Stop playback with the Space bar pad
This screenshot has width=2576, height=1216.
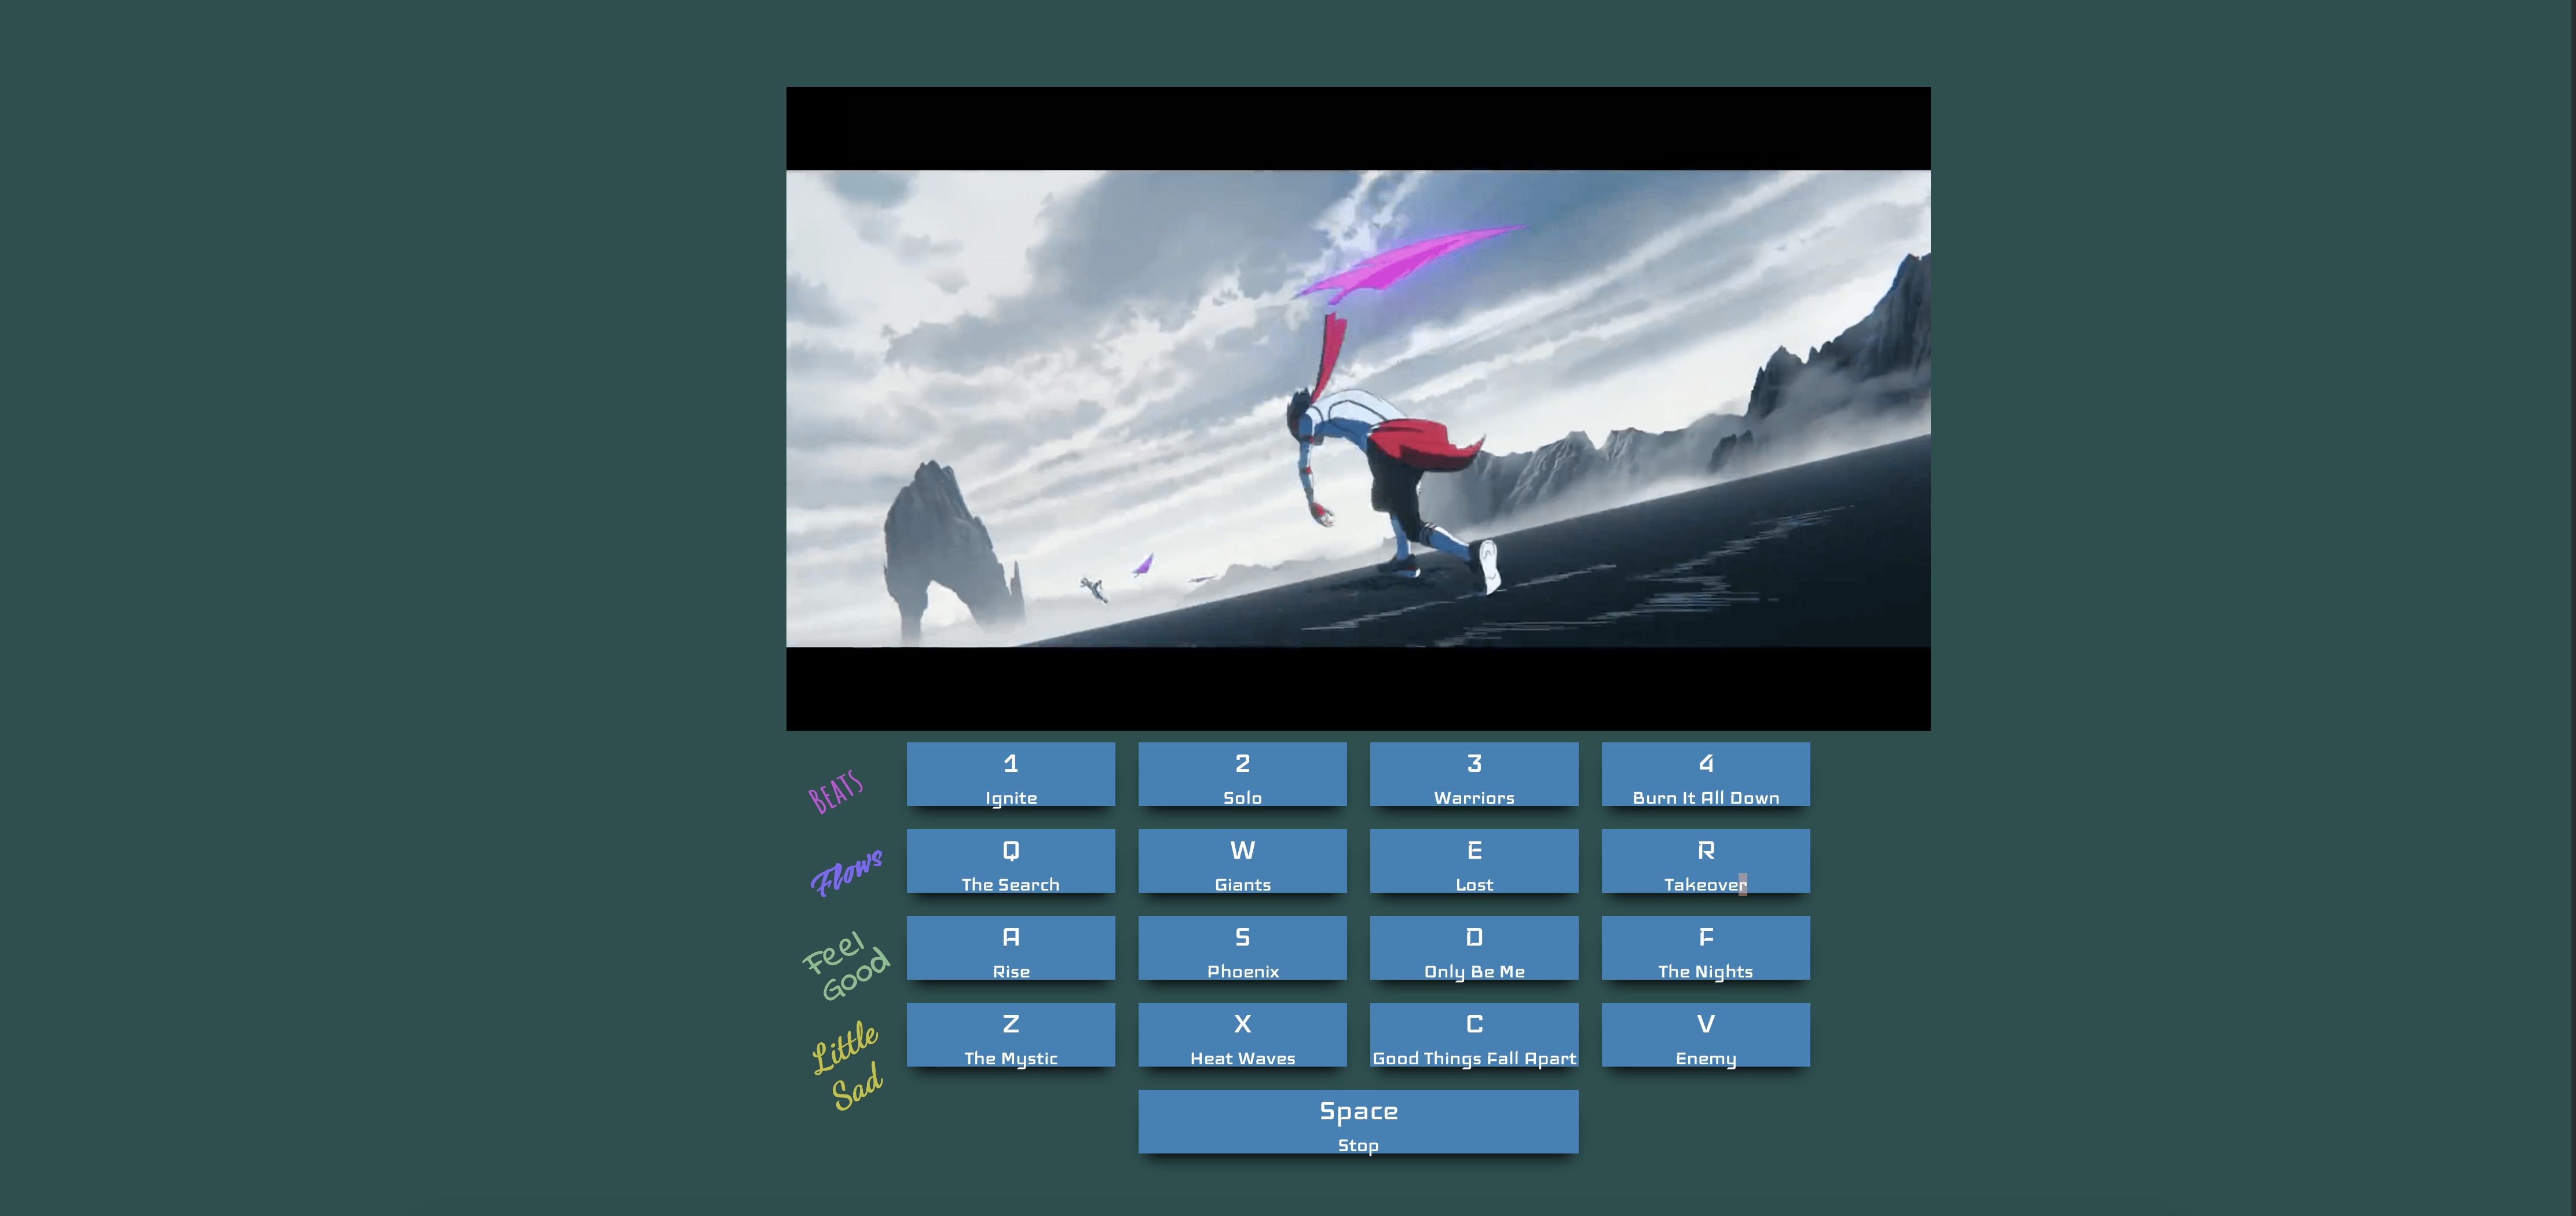pos(1358,1121)
